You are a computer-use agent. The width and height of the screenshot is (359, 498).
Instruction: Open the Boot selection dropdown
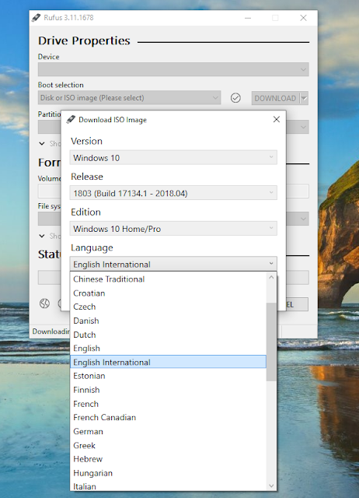[x=129, y=98]
